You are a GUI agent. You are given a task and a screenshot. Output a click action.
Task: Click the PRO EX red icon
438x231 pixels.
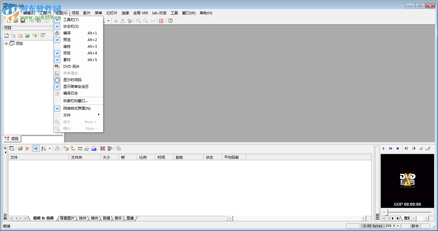pos(161,21)
